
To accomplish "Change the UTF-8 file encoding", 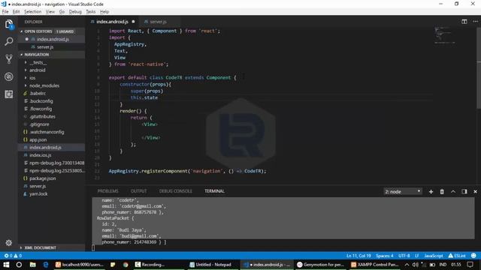I will 404,256.
